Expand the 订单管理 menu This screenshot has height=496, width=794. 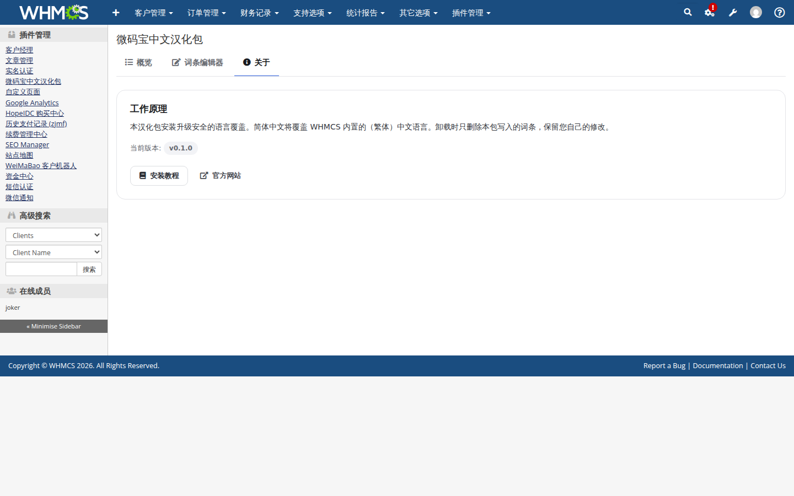pyautogui.click(x=207, y=13)
